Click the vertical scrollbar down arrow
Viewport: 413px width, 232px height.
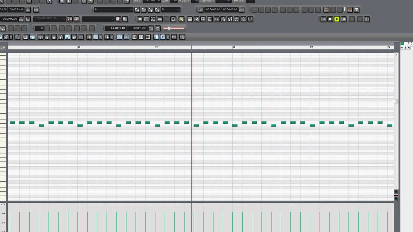(396, 187)
